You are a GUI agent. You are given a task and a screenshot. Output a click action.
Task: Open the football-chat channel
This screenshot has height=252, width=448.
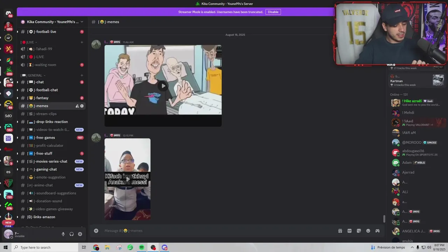tap(52, 90)
